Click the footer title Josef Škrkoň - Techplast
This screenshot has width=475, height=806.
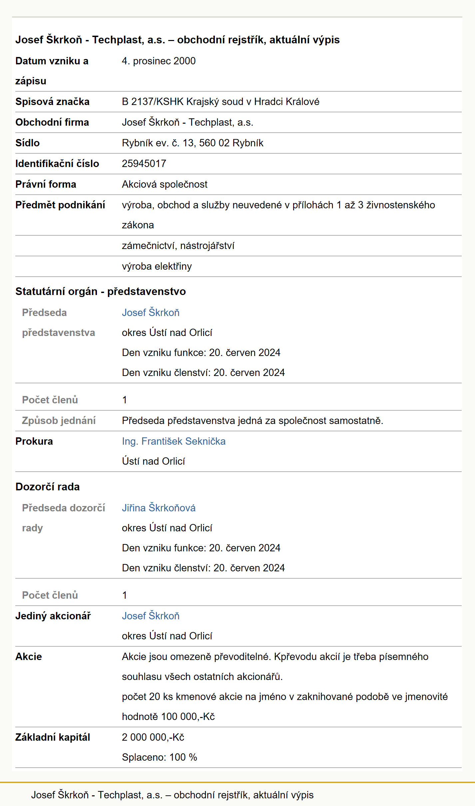point(172,795)
